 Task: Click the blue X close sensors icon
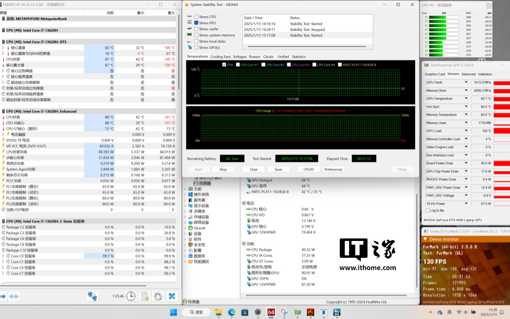point(172,296)
